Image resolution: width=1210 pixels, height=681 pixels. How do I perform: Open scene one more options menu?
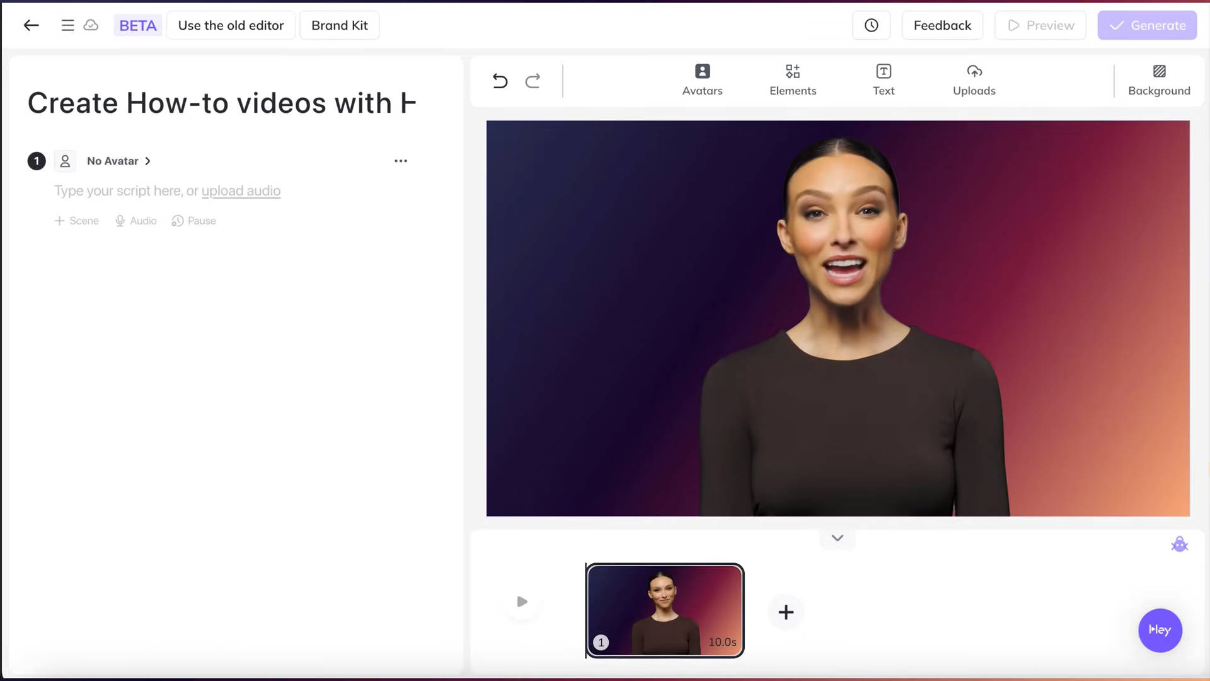pos(401,161)
